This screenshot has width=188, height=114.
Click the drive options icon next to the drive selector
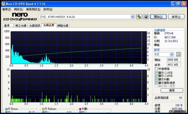coord(139,17)
